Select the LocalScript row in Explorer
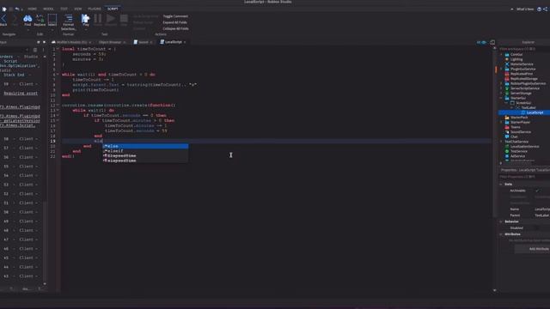550x309 pixels. [x=524, y=112]
